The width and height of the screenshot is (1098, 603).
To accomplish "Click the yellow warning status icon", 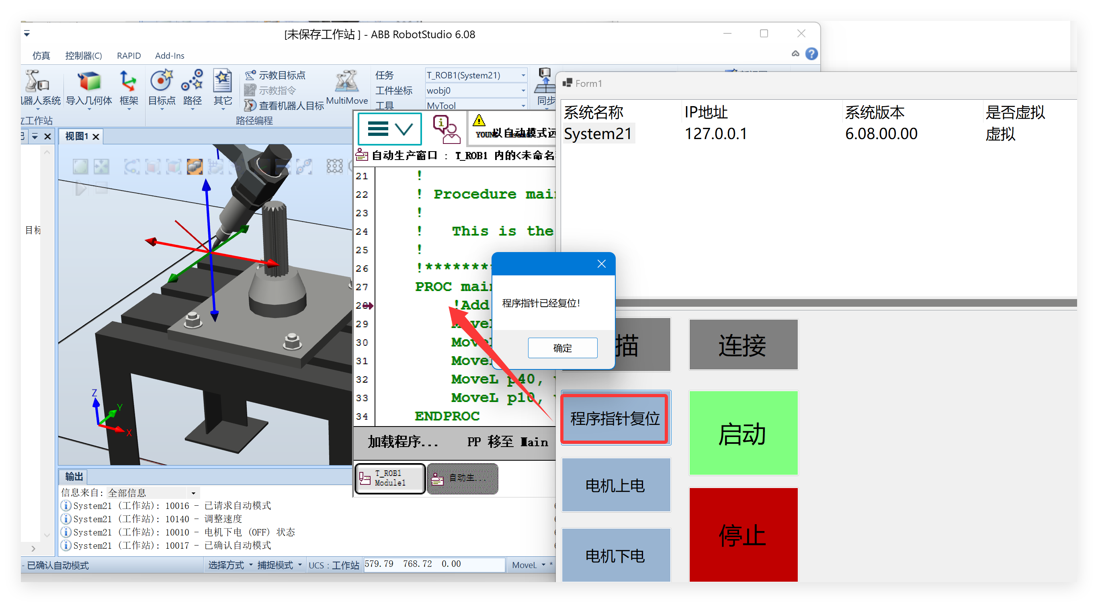I will (x=479, y=120).
